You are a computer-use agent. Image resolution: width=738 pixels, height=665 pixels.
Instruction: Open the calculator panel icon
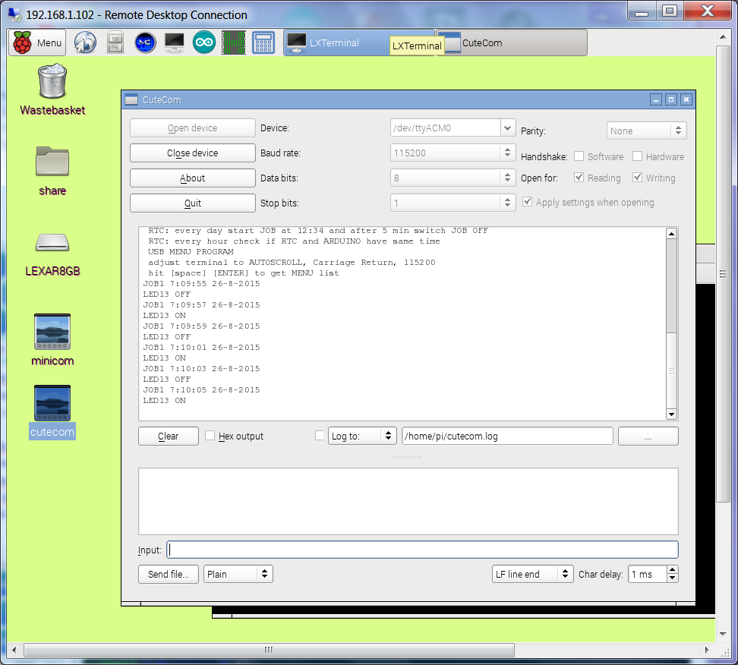pyautogui.click(x=263, y=43)
